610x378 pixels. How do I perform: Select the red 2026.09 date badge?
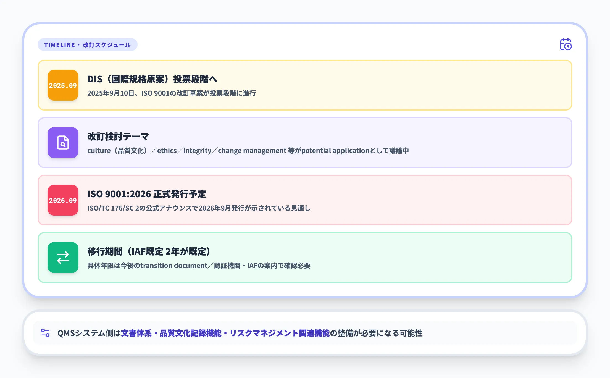[63, 200]
